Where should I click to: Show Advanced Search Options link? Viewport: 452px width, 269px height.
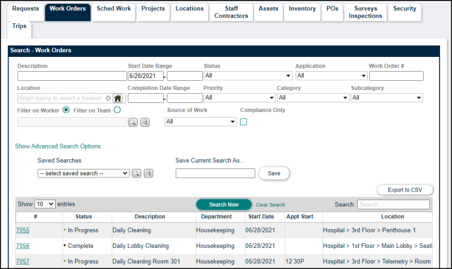click(x=57, y=146)
